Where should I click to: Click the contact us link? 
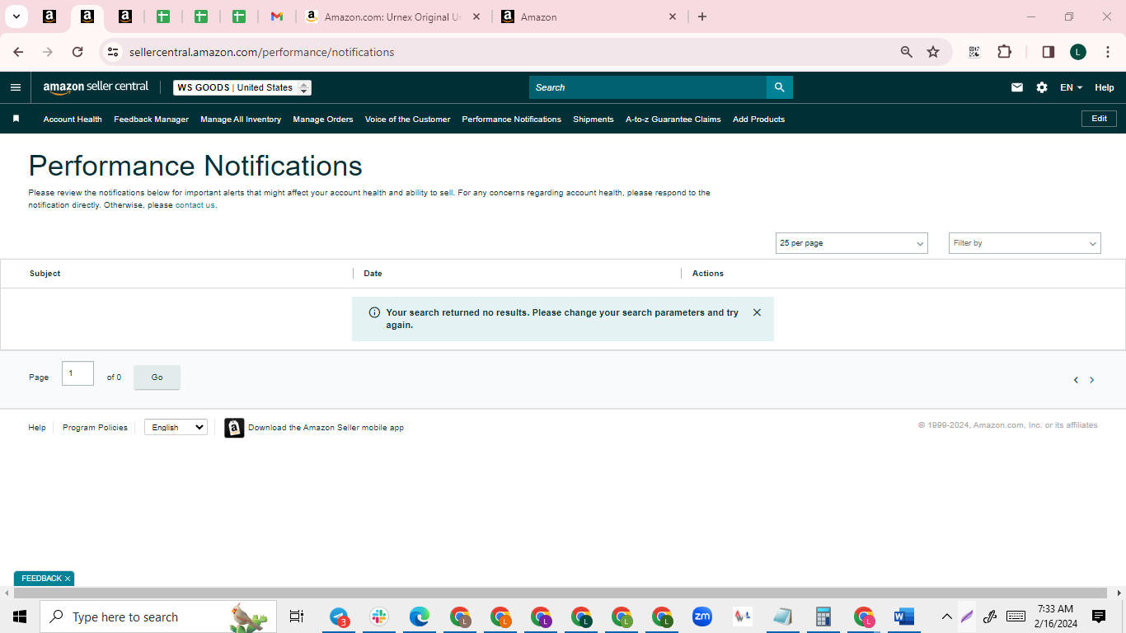point(195,205)
